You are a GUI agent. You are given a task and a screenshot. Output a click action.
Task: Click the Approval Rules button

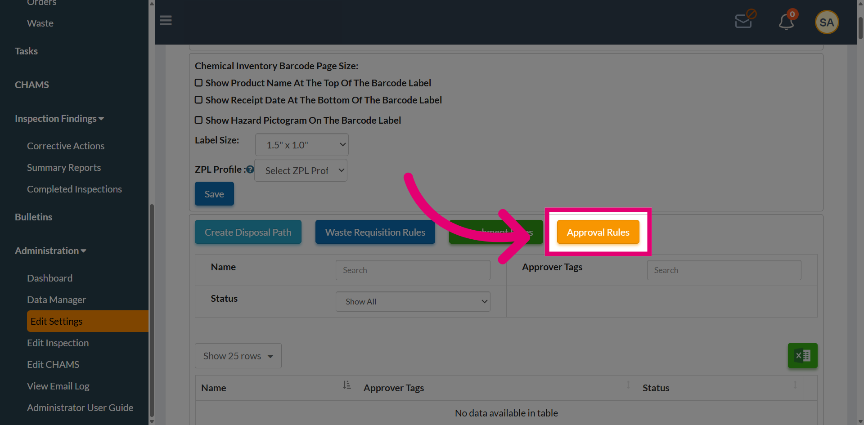tap(598, 232)
